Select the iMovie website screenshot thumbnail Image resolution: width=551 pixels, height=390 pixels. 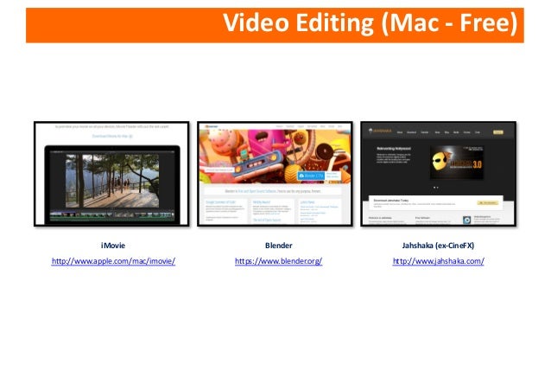click(111, 174)
